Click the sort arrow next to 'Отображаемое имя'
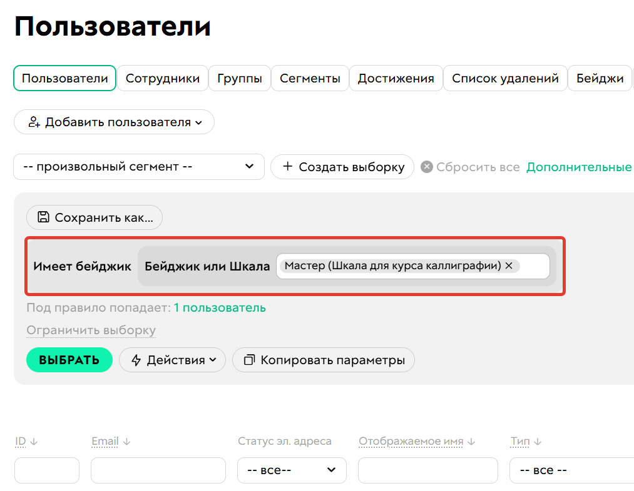 [x=469, y=441]
